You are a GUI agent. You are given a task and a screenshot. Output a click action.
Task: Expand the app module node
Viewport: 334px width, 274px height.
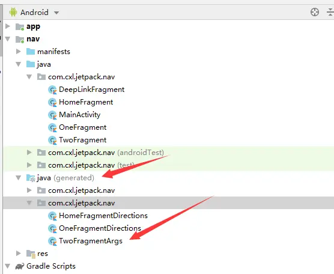(8, 26)
